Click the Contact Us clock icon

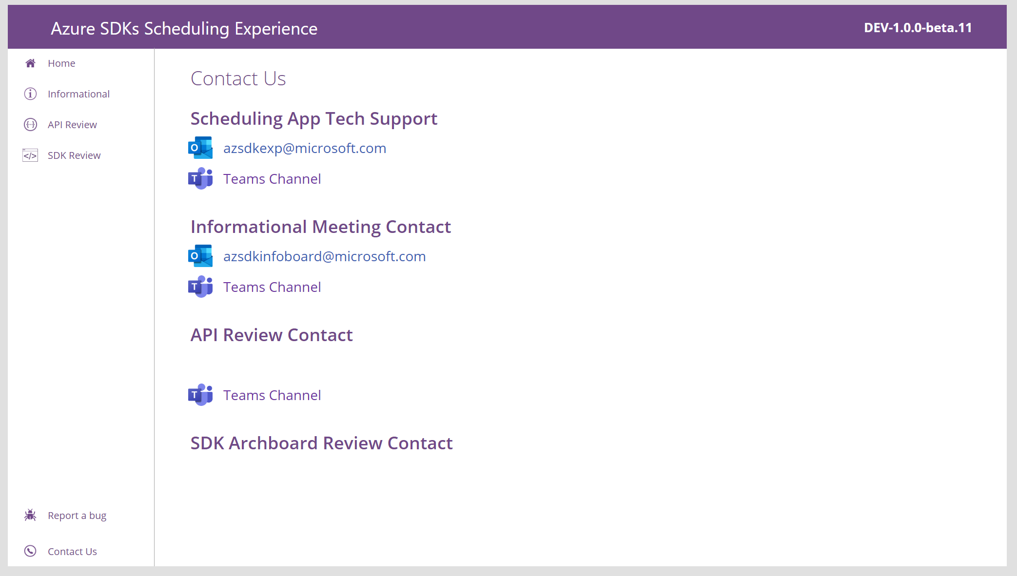(30, 551)
